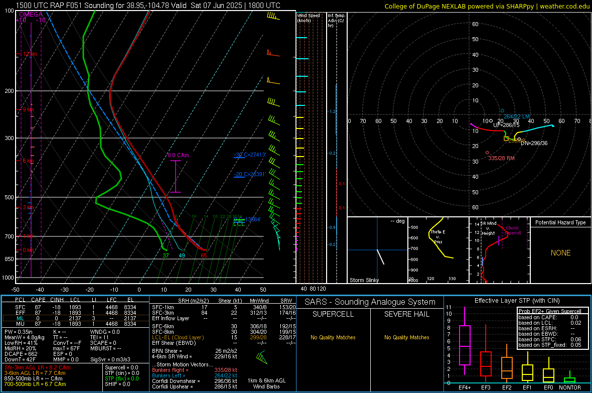
Task: Click the DCAPE = 662 value
Action: [21, 354]
